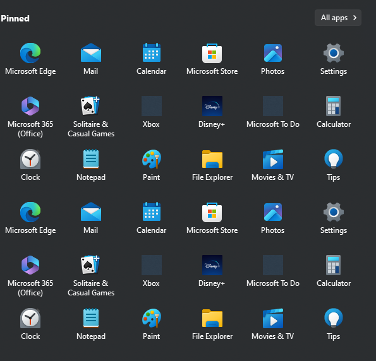Launch the upper Notepad icon
Screen dimensions: 376x361
point(91,159)
